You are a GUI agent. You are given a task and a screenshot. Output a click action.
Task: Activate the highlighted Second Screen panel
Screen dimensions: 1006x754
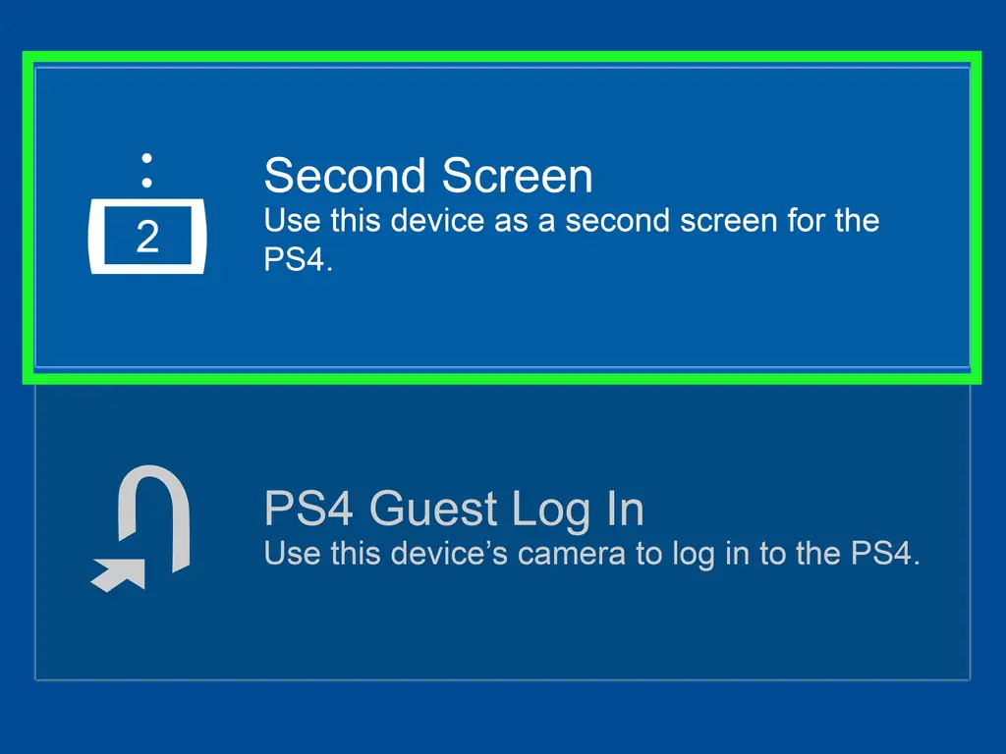click(x=502, y=217)
